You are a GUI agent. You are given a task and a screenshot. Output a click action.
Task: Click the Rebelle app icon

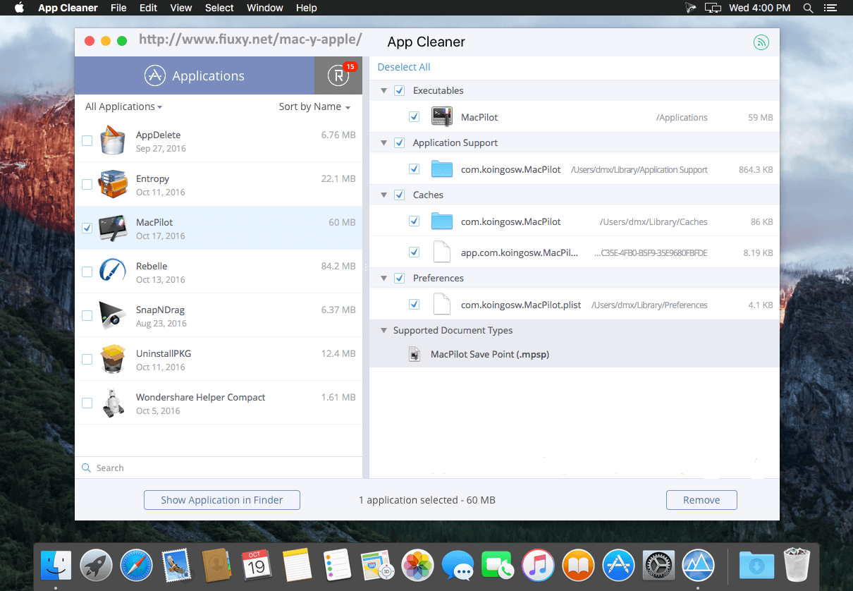point(113,272)
